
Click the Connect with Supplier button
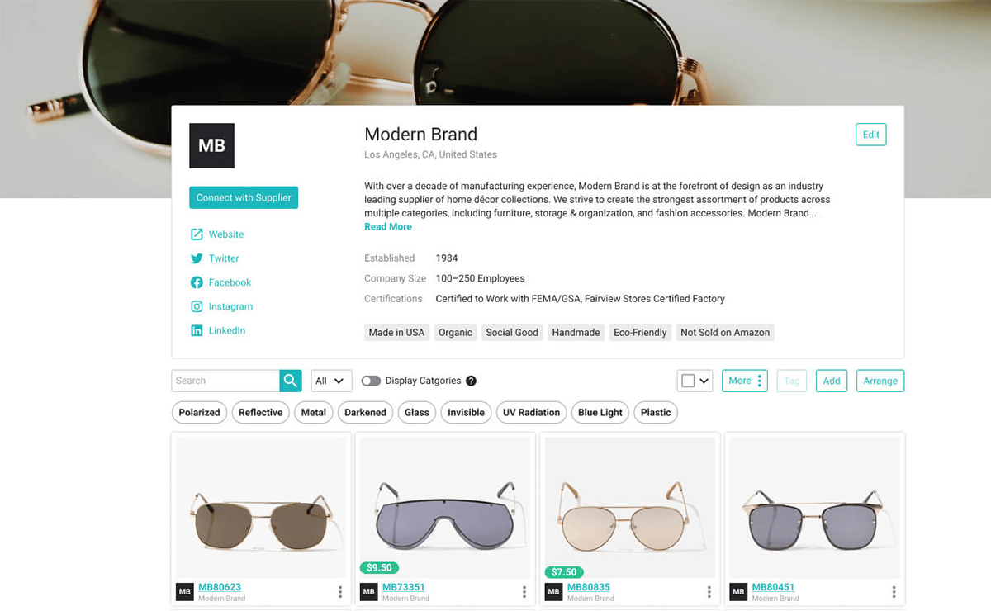click(244, 197)
